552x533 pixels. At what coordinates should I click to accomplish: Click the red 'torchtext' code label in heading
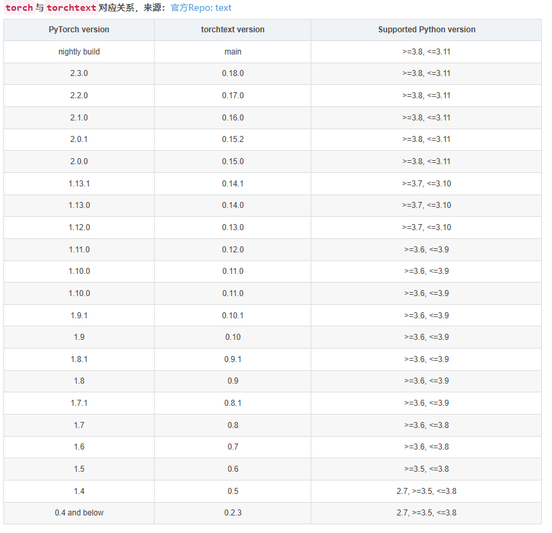pos(71,8)
